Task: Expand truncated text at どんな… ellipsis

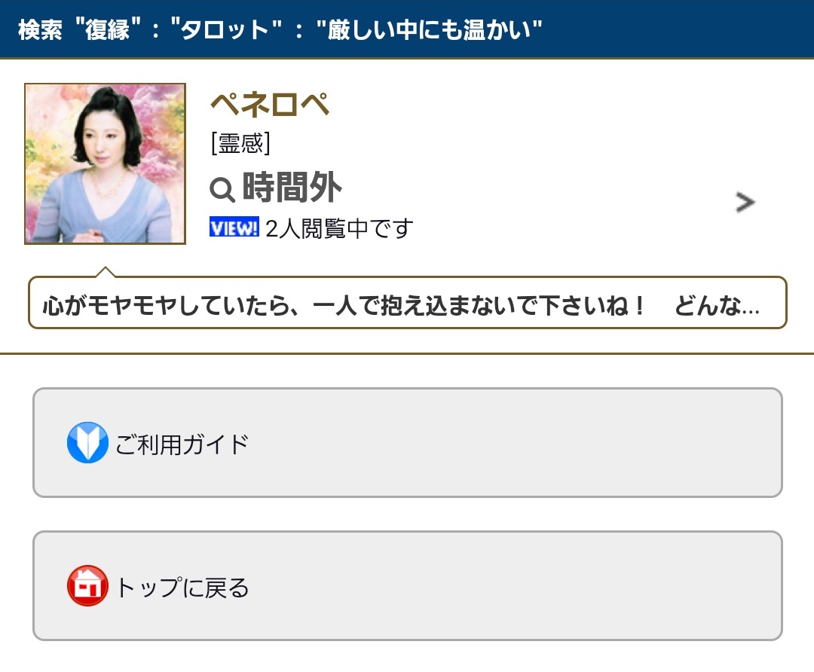Action: [717, 305]
